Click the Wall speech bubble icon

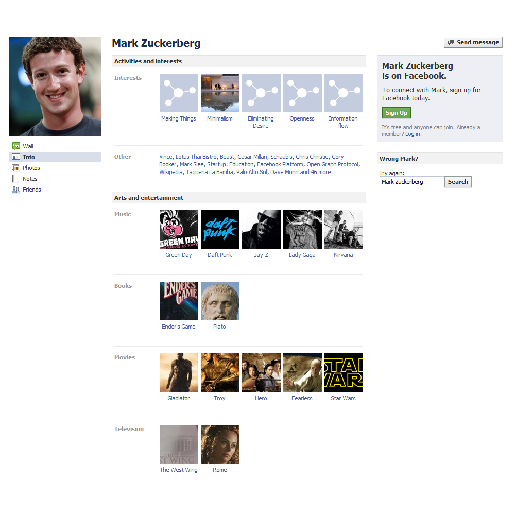[x=16, y=146]
